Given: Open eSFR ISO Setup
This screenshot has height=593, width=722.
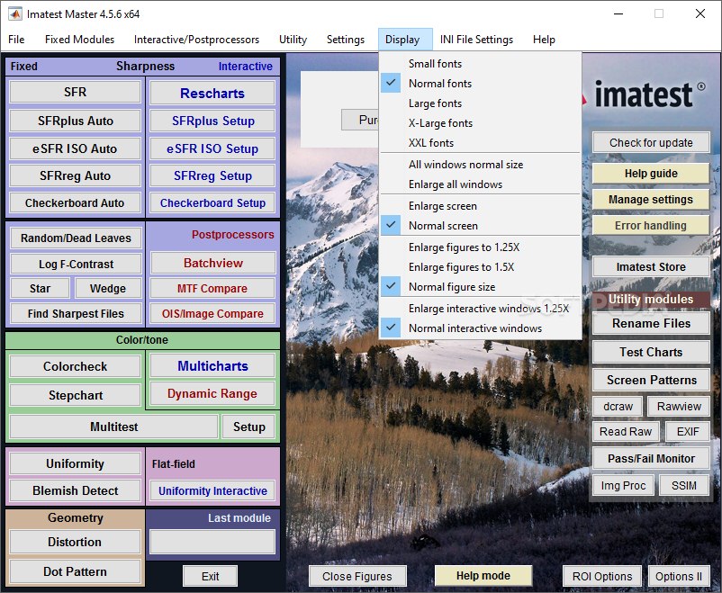Looking at the screenshot, I should point(212,148).
